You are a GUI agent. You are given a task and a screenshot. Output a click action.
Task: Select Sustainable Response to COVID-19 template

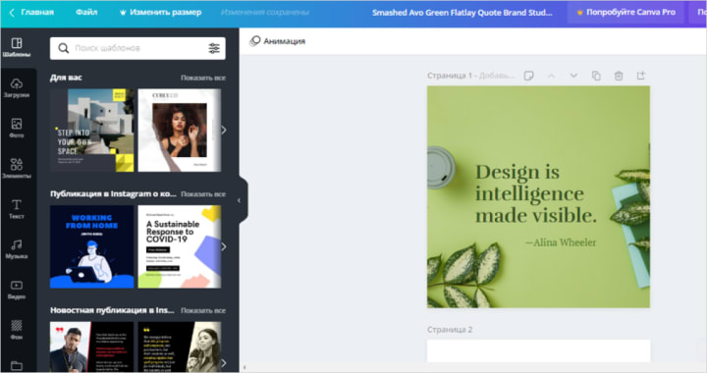coord(180,246)
